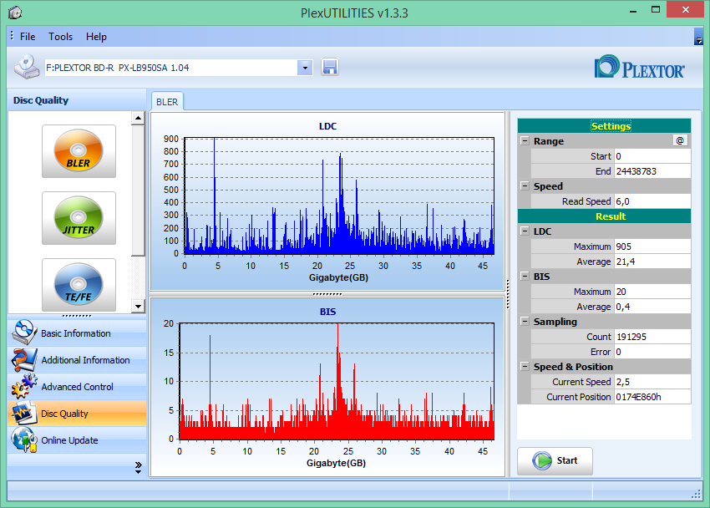Click the Range Start value field

point(652,156)
